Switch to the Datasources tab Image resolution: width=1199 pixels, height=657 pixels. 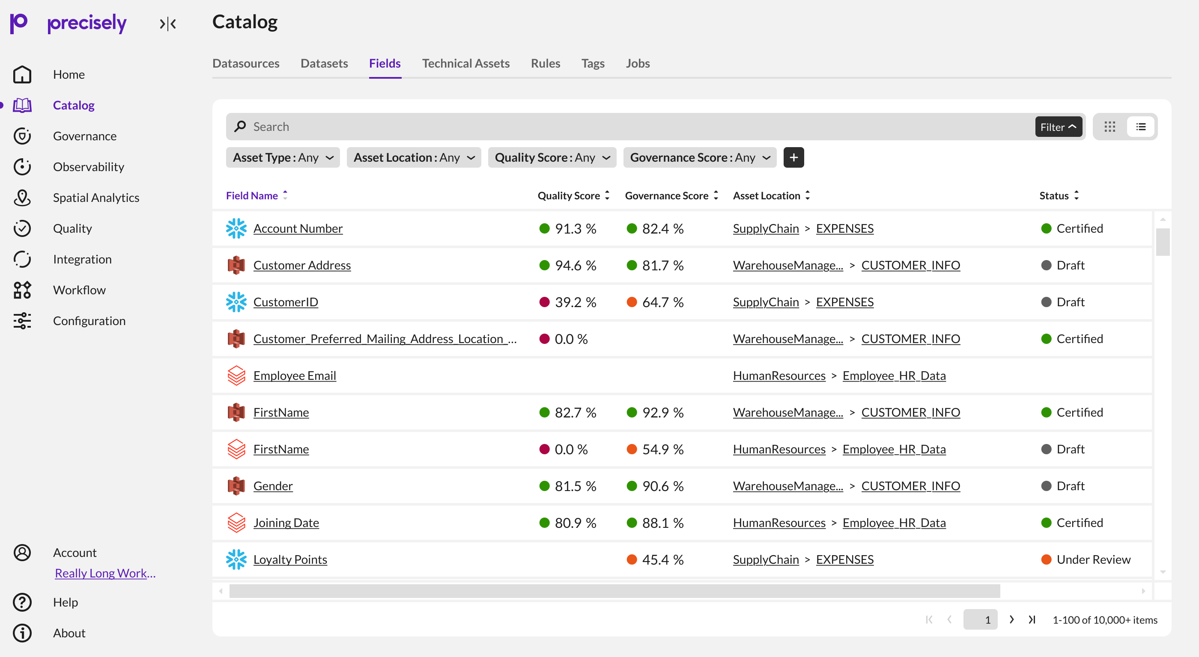[246, 63]
